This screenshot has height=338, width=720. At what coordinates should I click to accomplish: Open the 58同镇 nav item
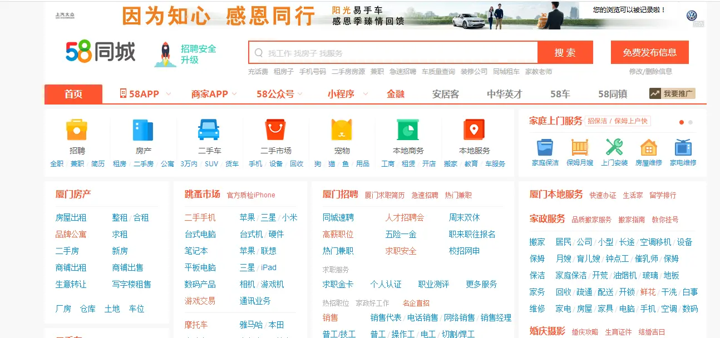click(613, 94)
